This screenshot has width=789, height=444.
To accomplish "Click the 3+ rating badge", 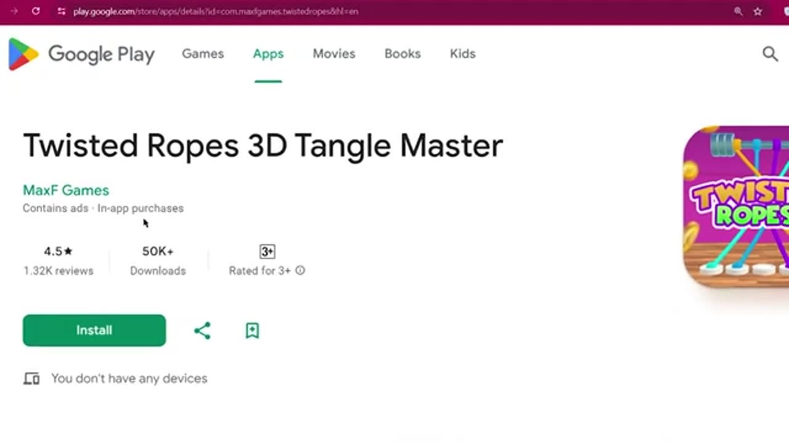I will [267, 252].
